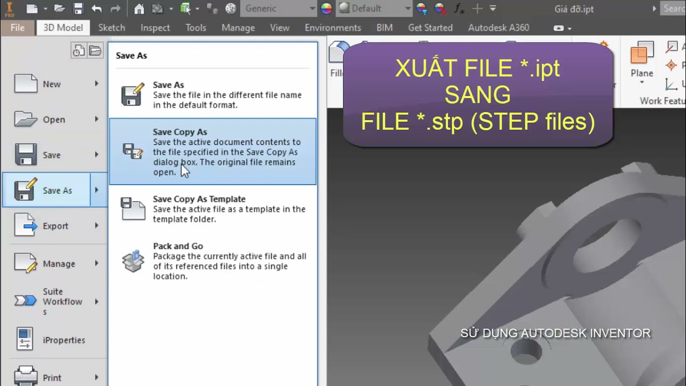
Task: Choose Save As in the submenu list
Action: coord(213,95)
